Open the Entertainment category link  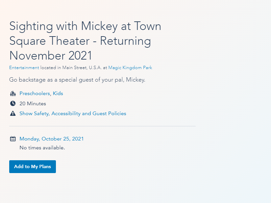click(24, 68)
